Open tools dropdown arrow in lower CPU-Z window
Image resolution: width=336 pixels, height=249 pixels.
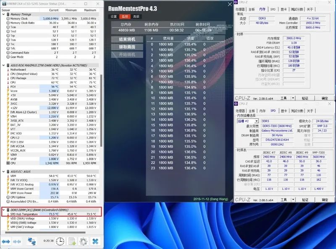[x=293, y=200]
